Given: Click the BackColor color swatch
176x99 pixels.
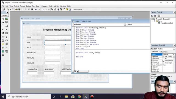Looking at the screenshot, I should tap(163, 61).
